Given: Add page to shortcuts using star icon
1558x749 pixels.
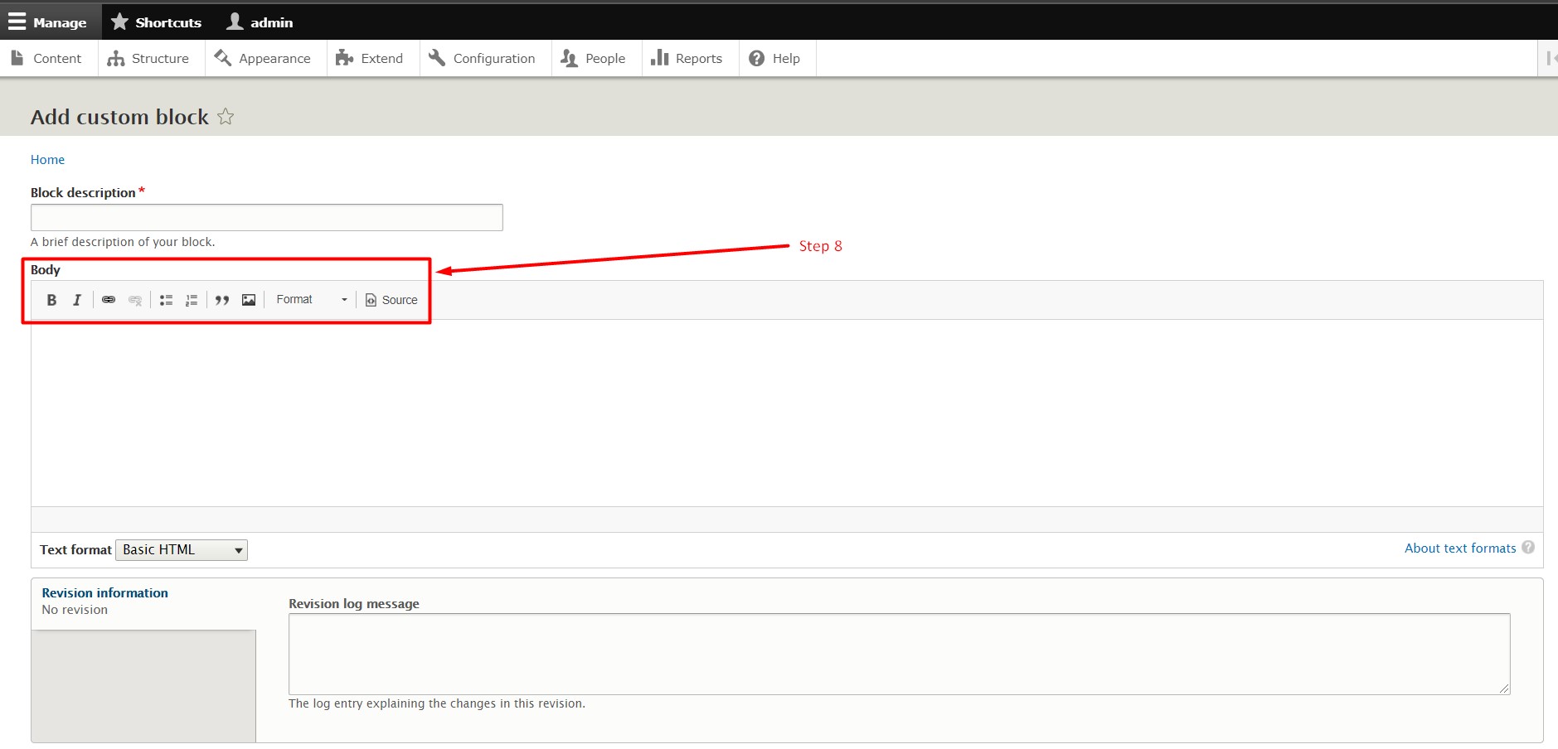Looking at the screenshot, I should tap(226, 117).
